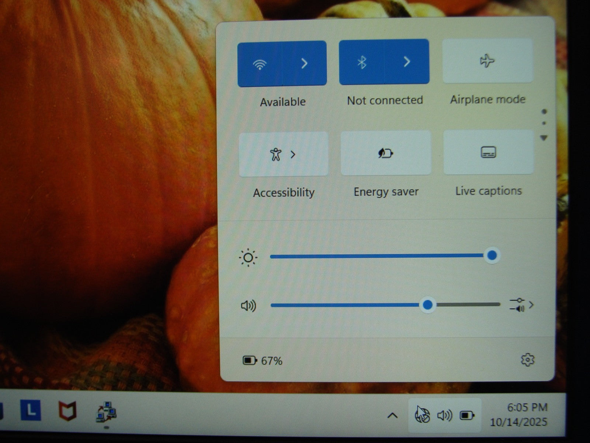The image size is (590, 443).
Task: Turn on Energy saver
Action: pos(386,153)
